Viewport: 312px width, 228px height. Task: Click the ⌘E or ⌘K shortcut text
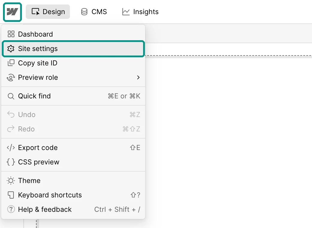(124, 96)
